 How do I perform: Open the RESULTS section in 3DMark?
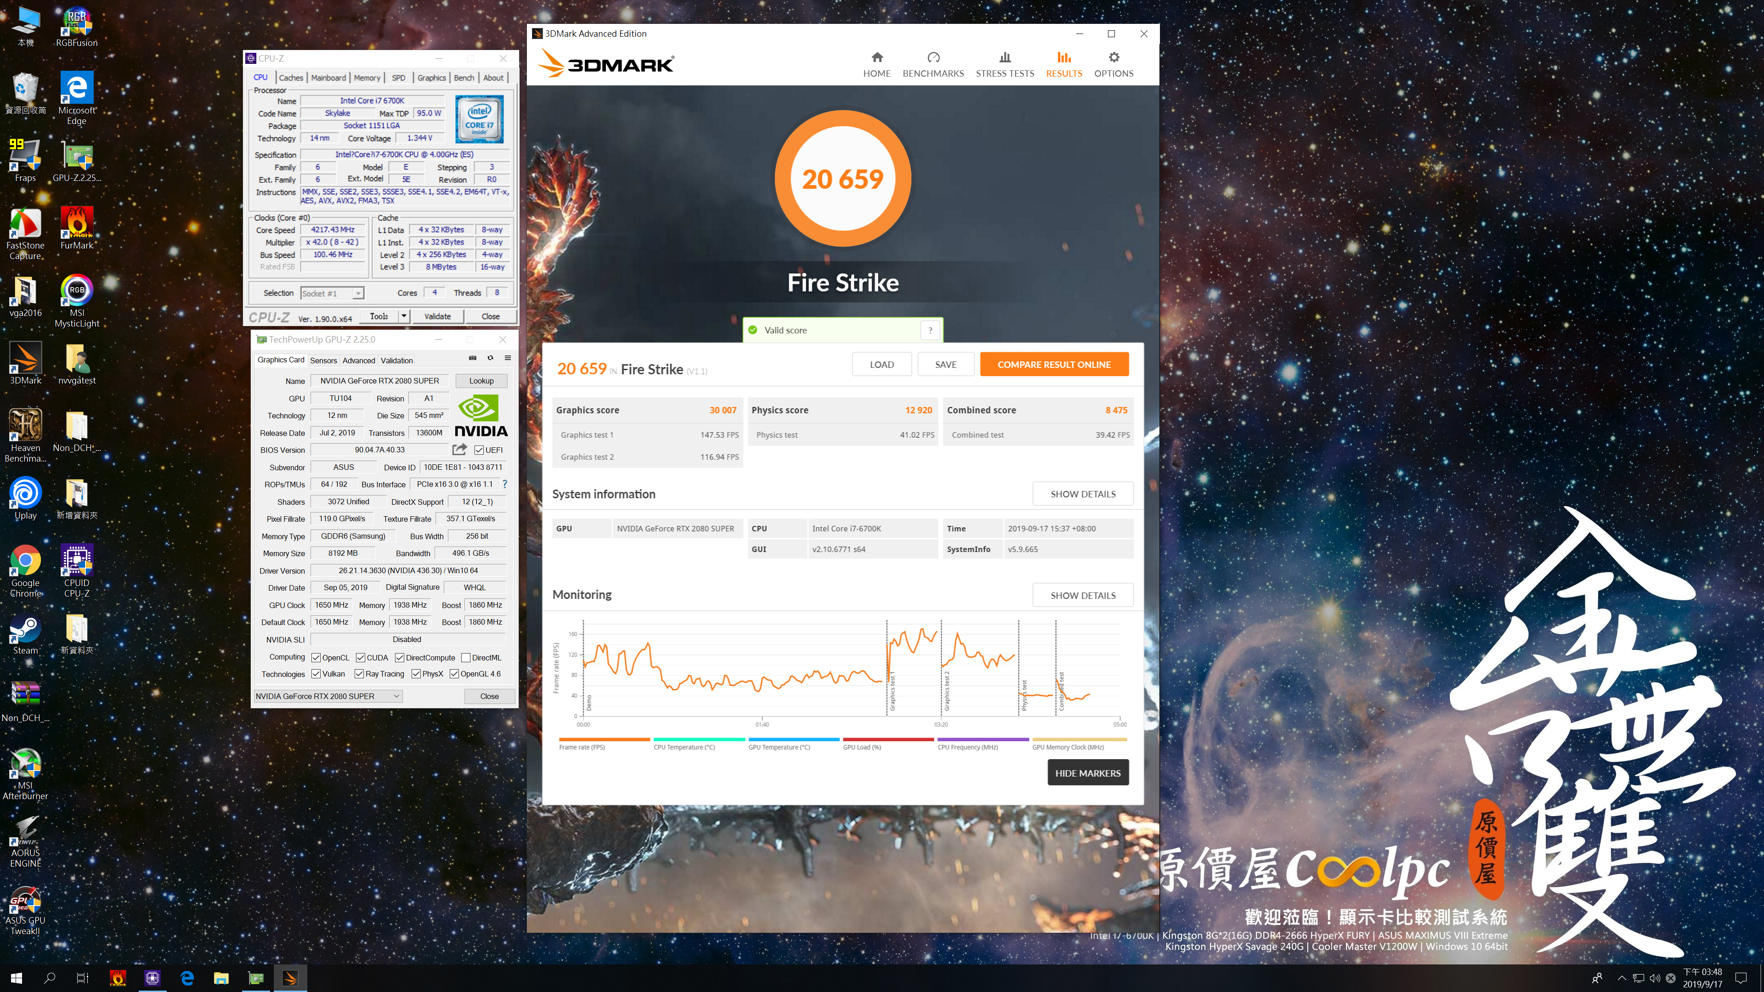[x=1063, y=65]
